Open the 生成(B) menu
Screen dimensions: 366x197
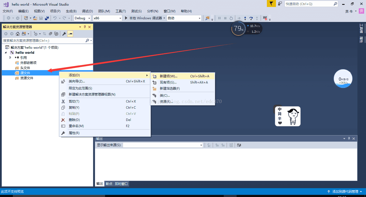click(x=71, y=11)
